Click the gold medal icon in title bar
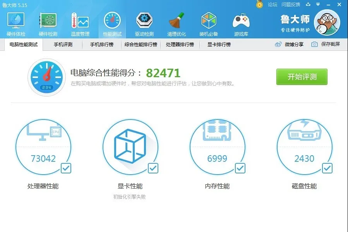Screen dimensions: 348x232 tap(259, 4)
